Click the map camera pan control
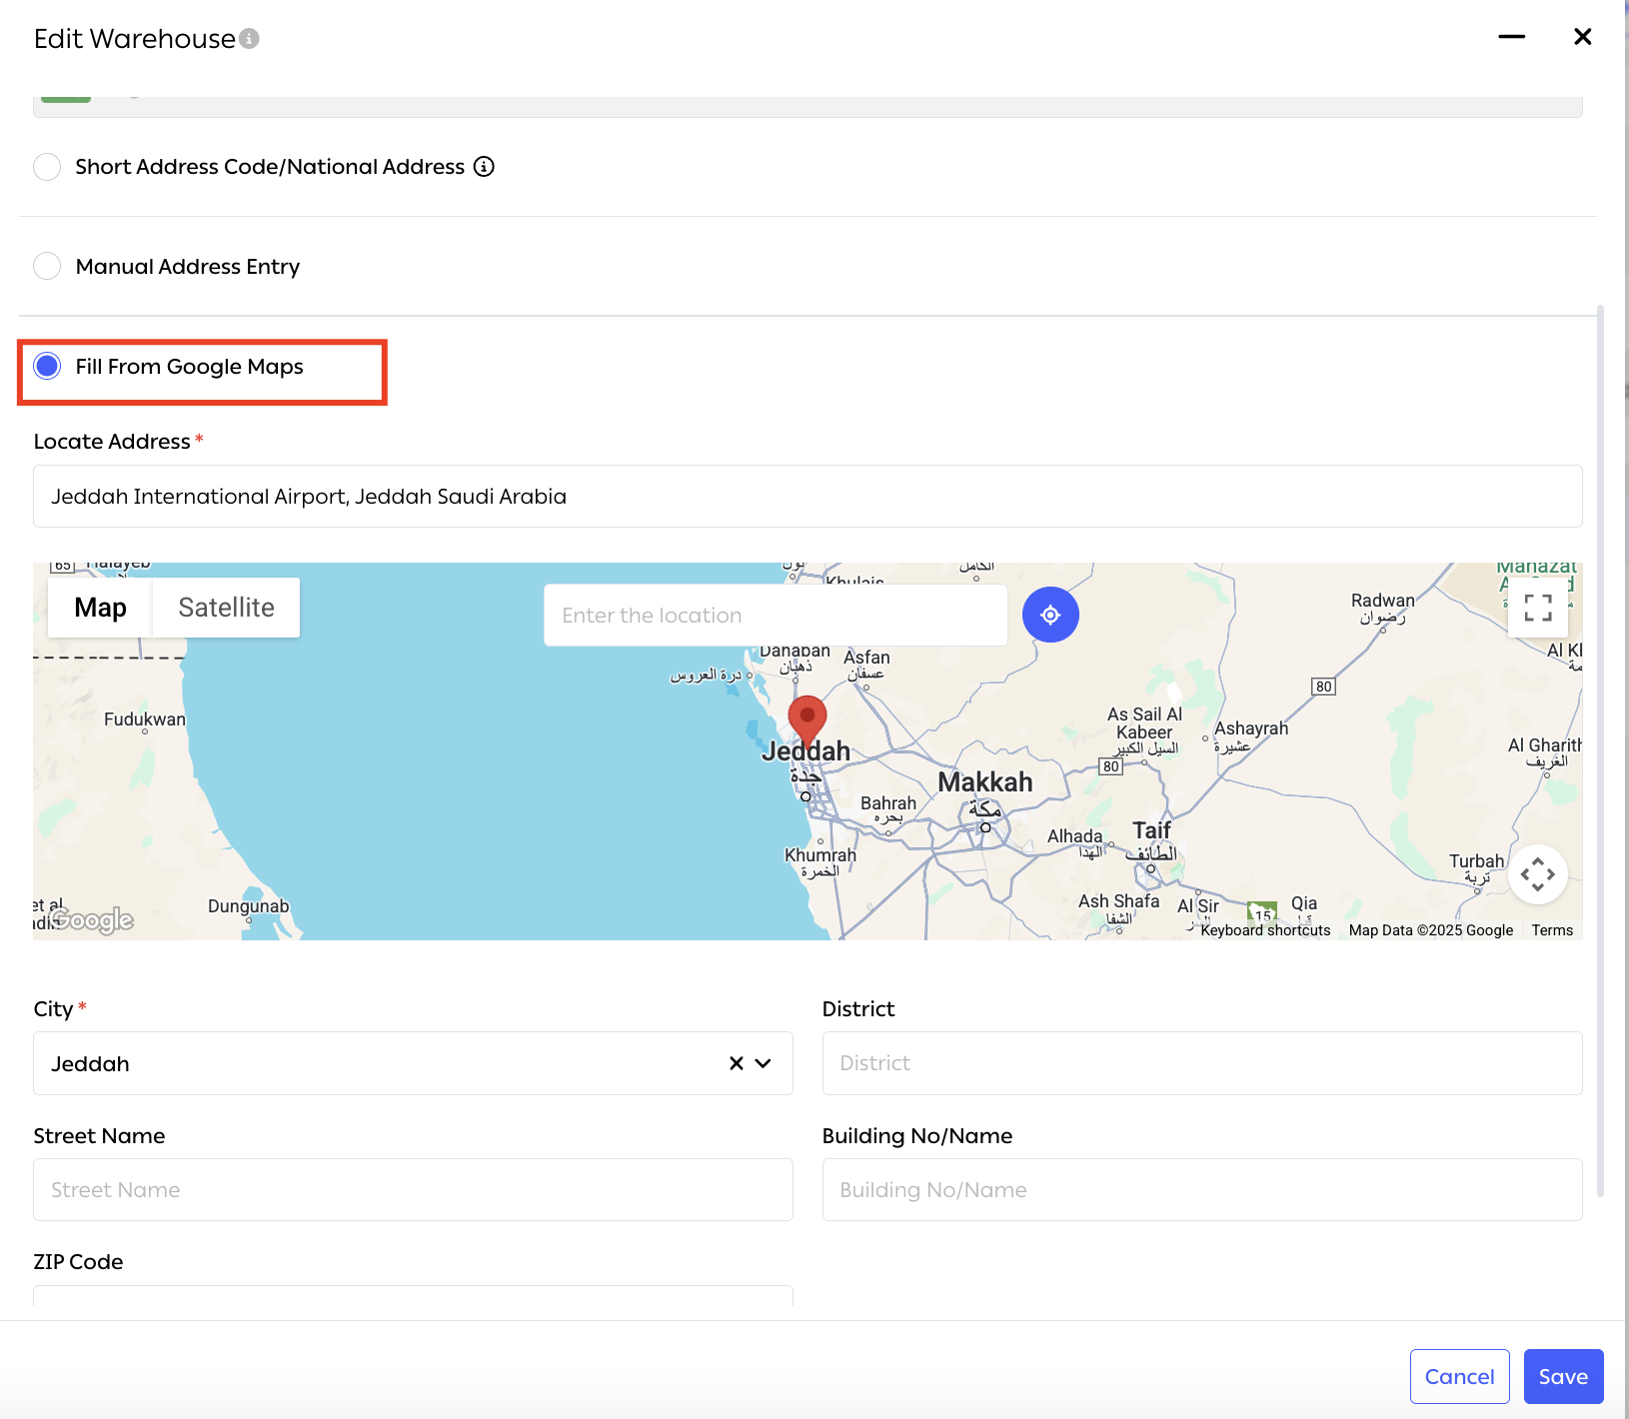Viewport: 1629px width, 1419px height. click(x=1538, y=874)
